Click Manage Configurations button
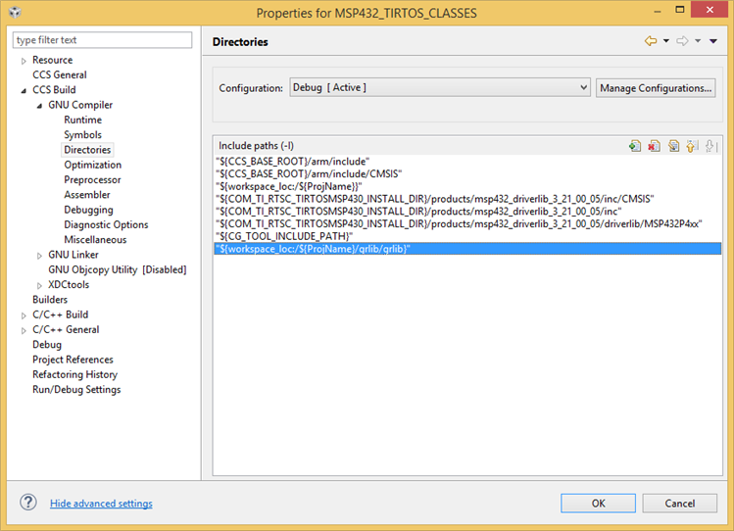The width and height of the screenshot is (734, 531). coord(656,88)
